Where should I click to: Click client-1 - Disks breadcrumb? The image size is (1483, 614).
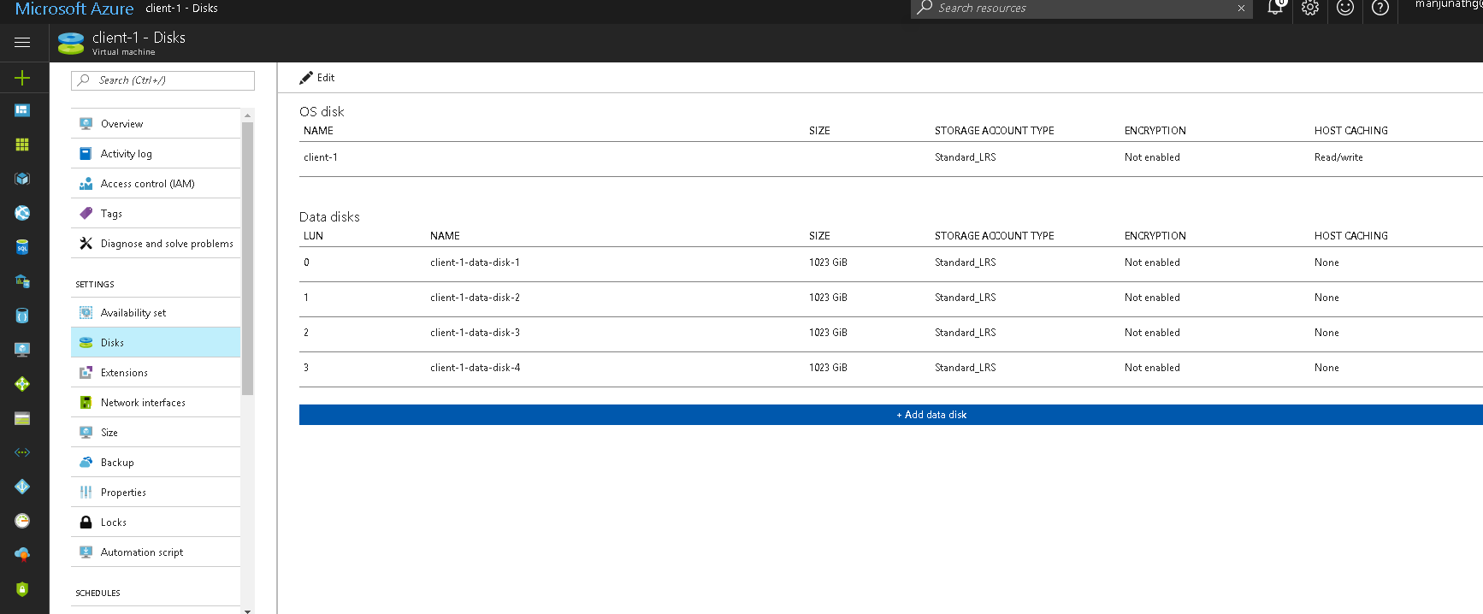181,9
